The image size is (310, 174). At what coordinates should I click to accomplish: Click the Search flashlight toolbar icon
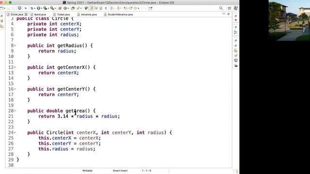tap(78, 8)
